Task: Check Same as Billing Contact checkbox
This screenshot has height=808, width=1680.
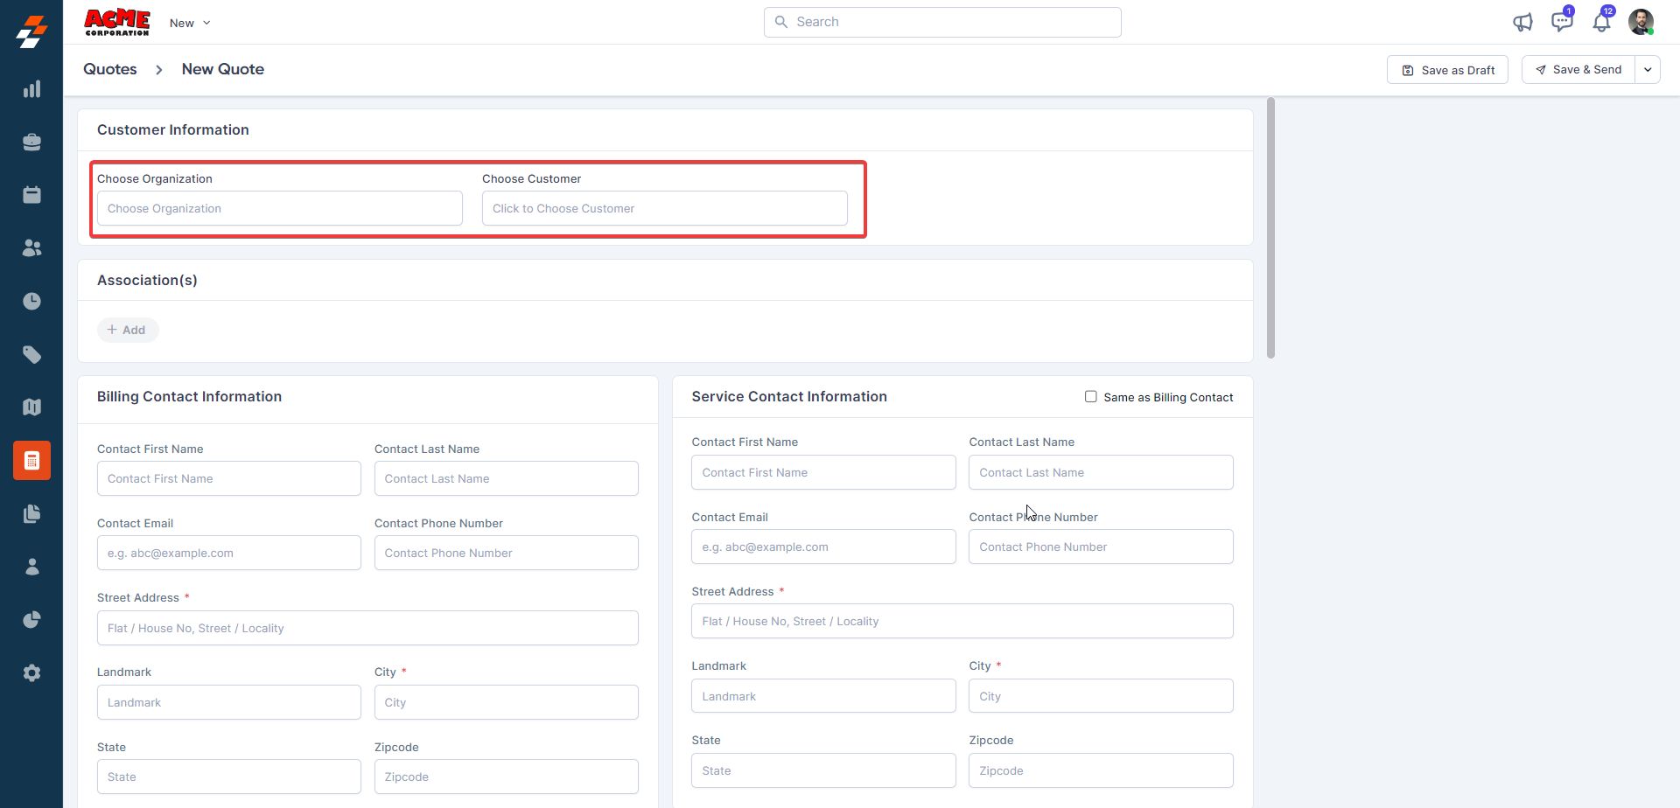Action: click(1090, 397)
